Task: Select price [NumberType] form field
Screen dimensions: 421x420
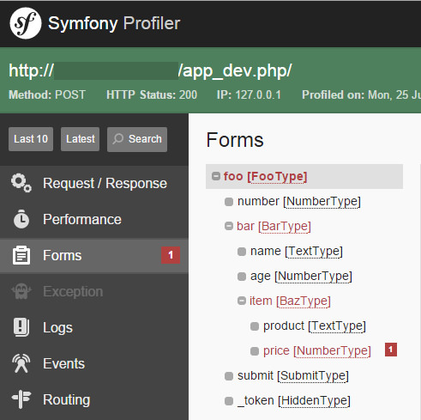Action: click(317, 350)
